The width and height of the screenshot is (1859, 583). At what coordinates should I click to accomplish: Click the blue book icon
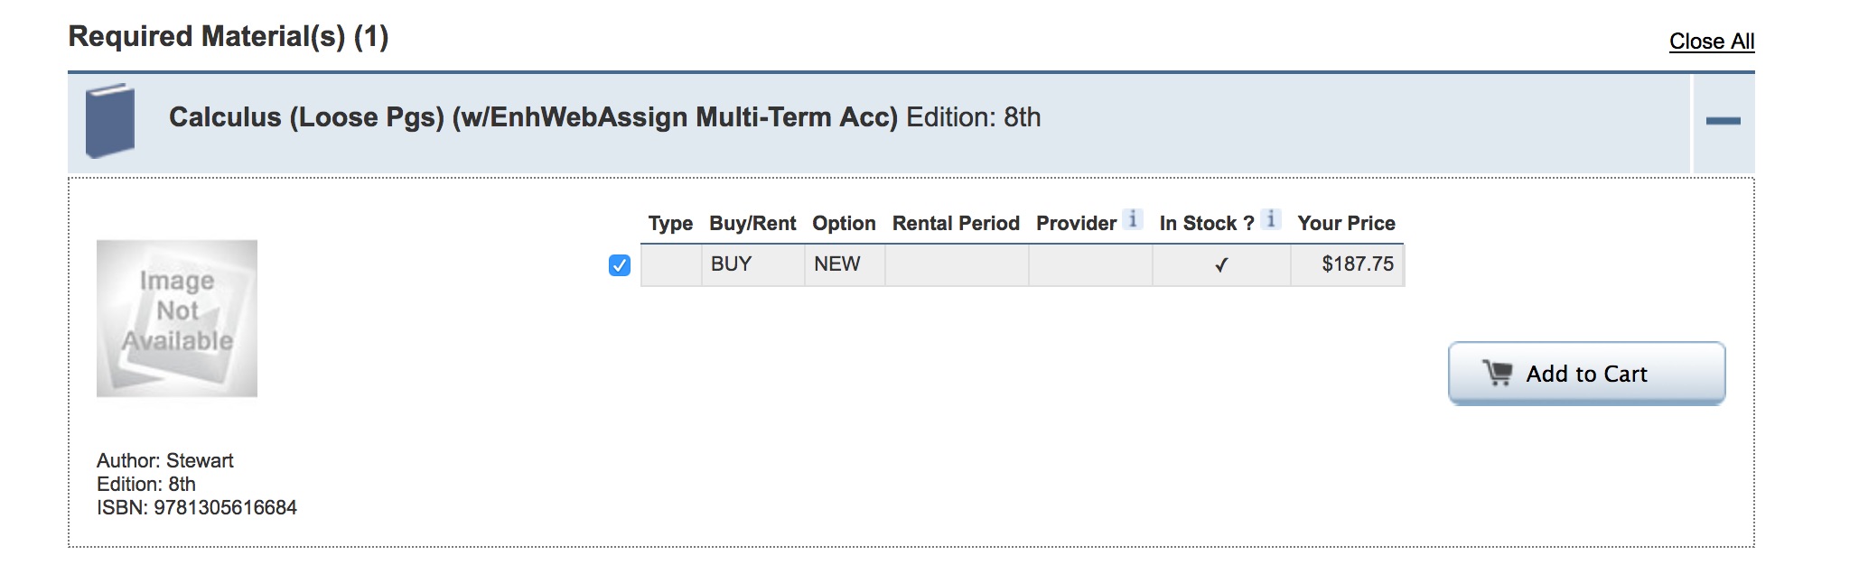coord(110,120)
